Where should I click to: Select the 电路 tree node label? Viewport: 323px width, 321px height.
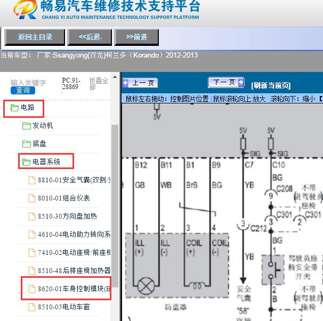[27, 107]
